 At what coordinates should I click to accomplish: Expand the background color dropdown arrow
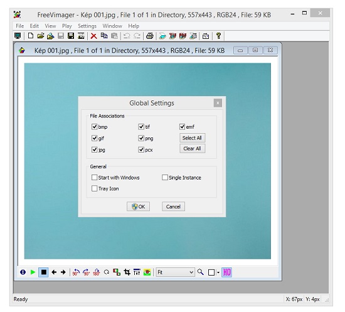point(218,272)
